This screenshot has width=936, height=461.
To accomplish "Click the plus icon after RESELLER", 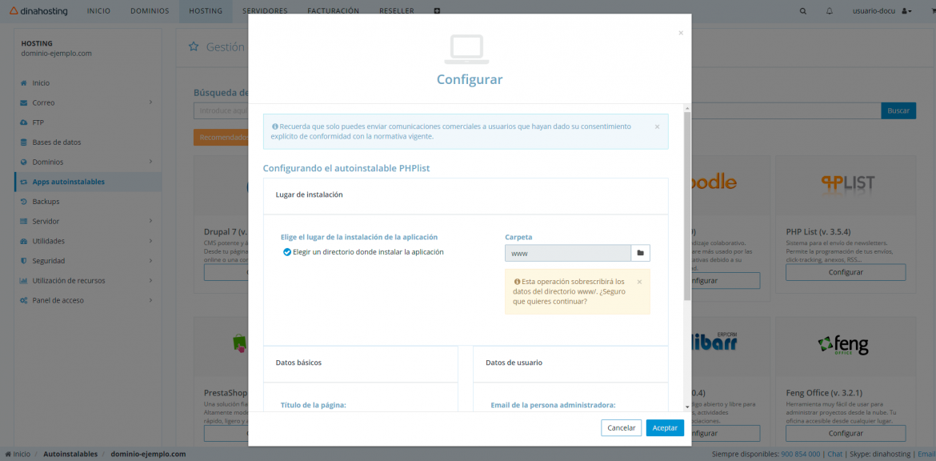I will (437, 10).
